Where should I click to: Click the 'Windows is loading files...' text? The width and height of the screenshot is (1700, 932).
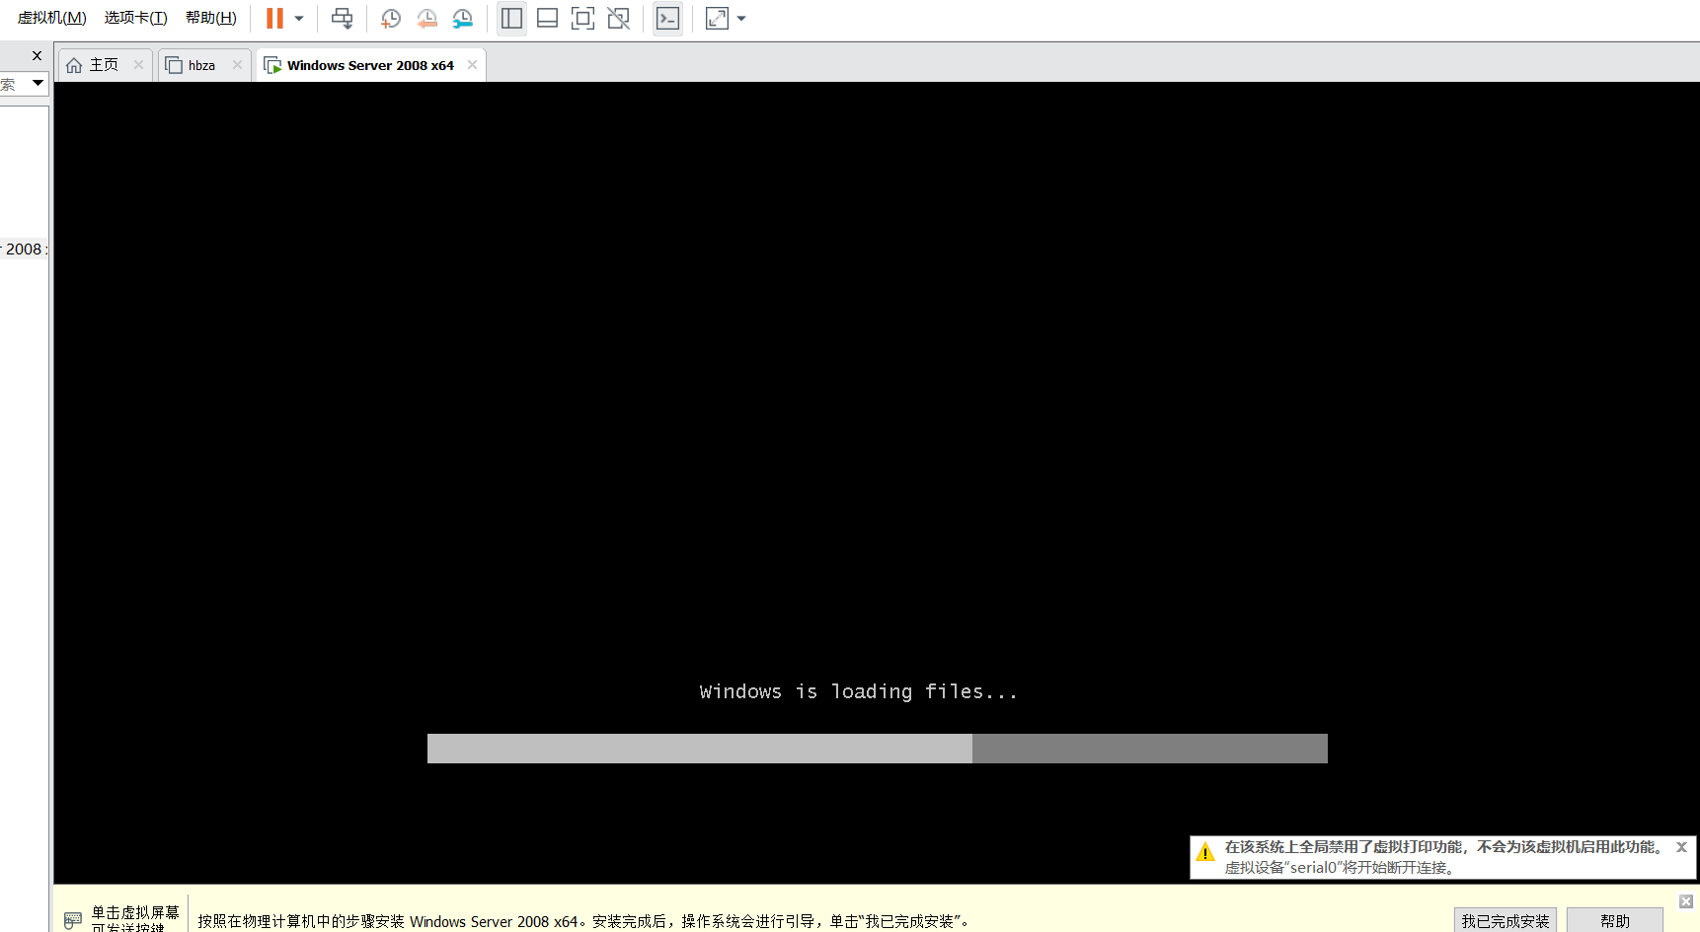tap(858, 692)
